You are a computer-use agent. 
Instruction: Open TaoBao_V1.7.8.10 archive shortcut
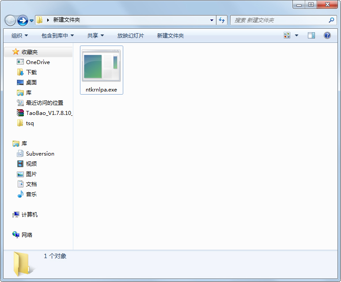click(x=49, y=113)
